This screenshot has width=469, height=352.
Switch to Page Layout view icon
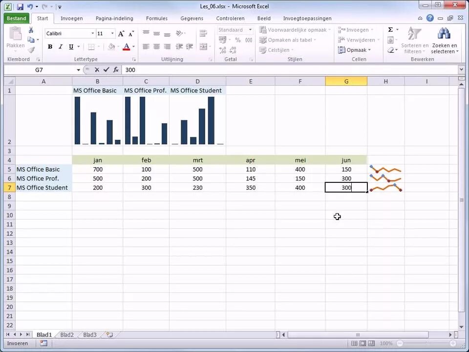click(362, 343)
